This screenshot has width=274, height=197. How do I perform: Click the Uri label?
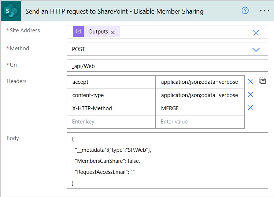click(13, 65)
